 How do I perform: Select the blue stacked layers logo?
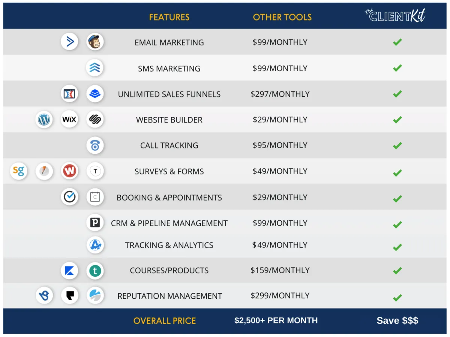(x=95, y=94)
